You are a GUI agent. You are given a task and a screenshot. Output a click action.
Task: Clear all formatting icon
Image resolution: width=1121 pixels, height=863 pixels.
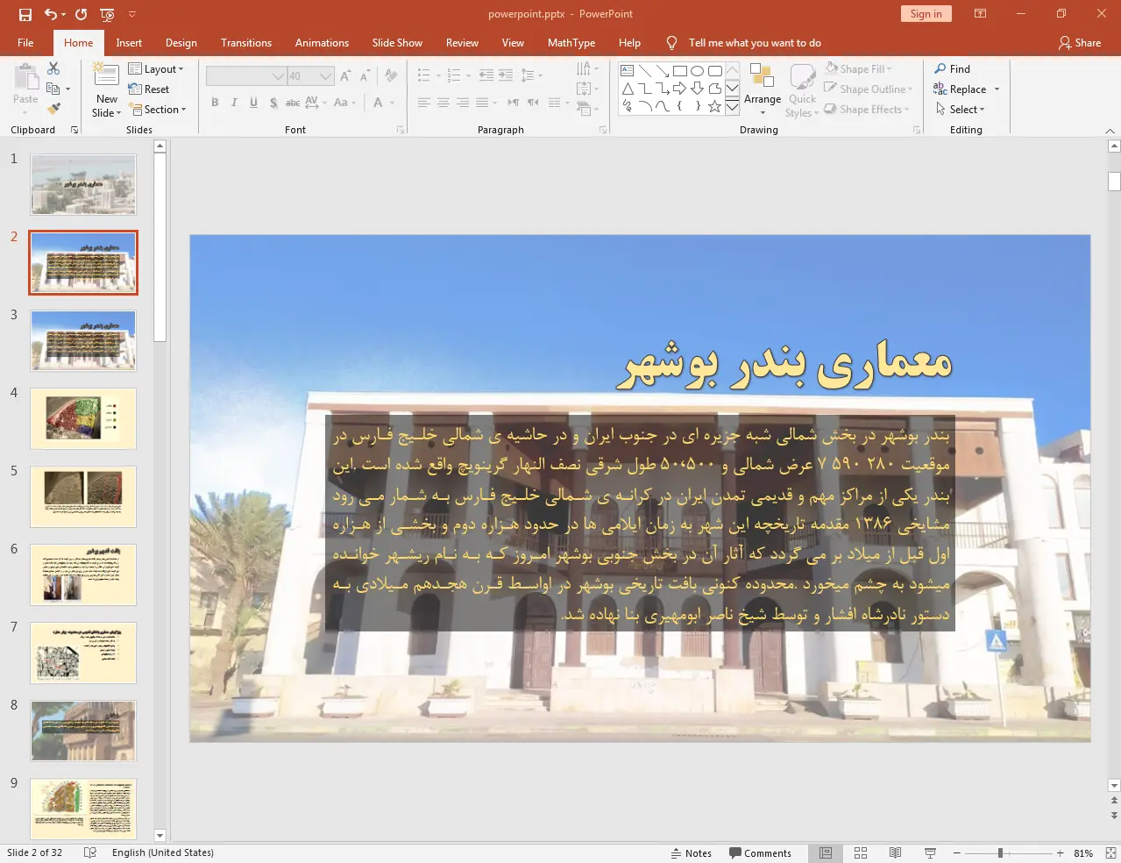391,76
